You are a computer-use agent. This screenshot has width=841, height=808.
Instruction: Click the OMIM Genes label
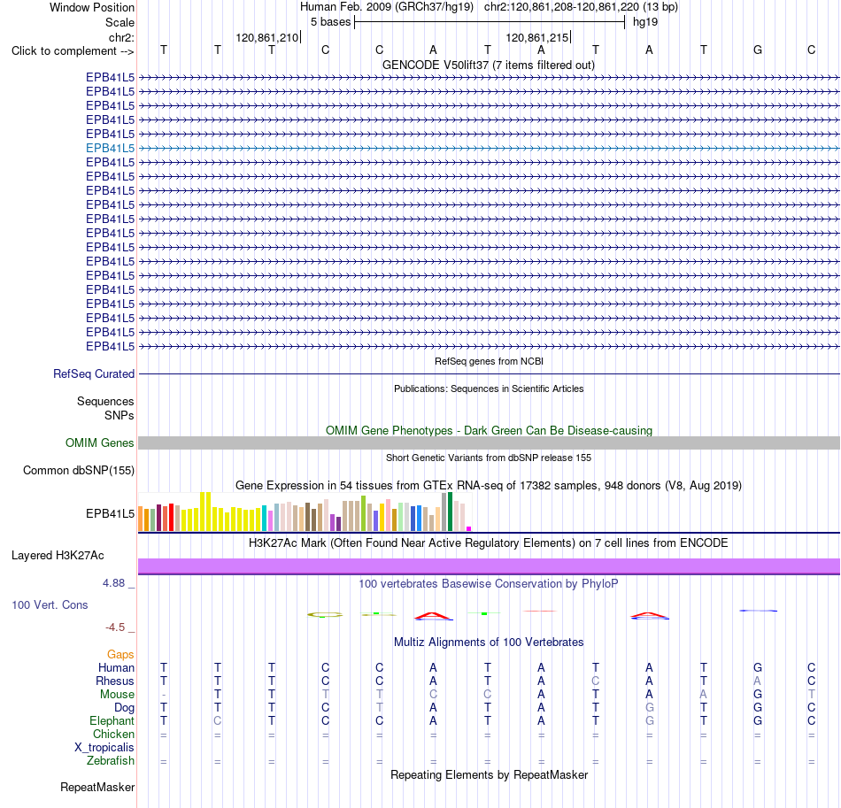click(100, 442)
